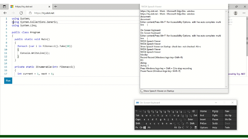Toggle Show Speech Viewer on Startup checkbox
The image size is (248, 139).
[142, 91]
